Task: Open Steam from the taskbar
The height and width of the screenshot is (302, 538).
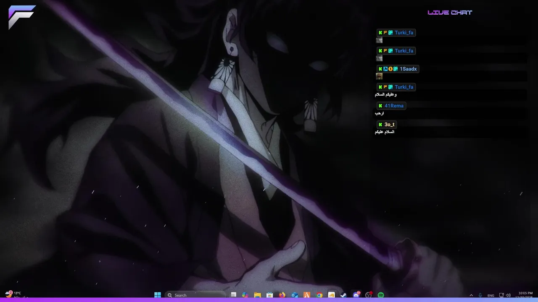Action: click(x=344, y=295)
